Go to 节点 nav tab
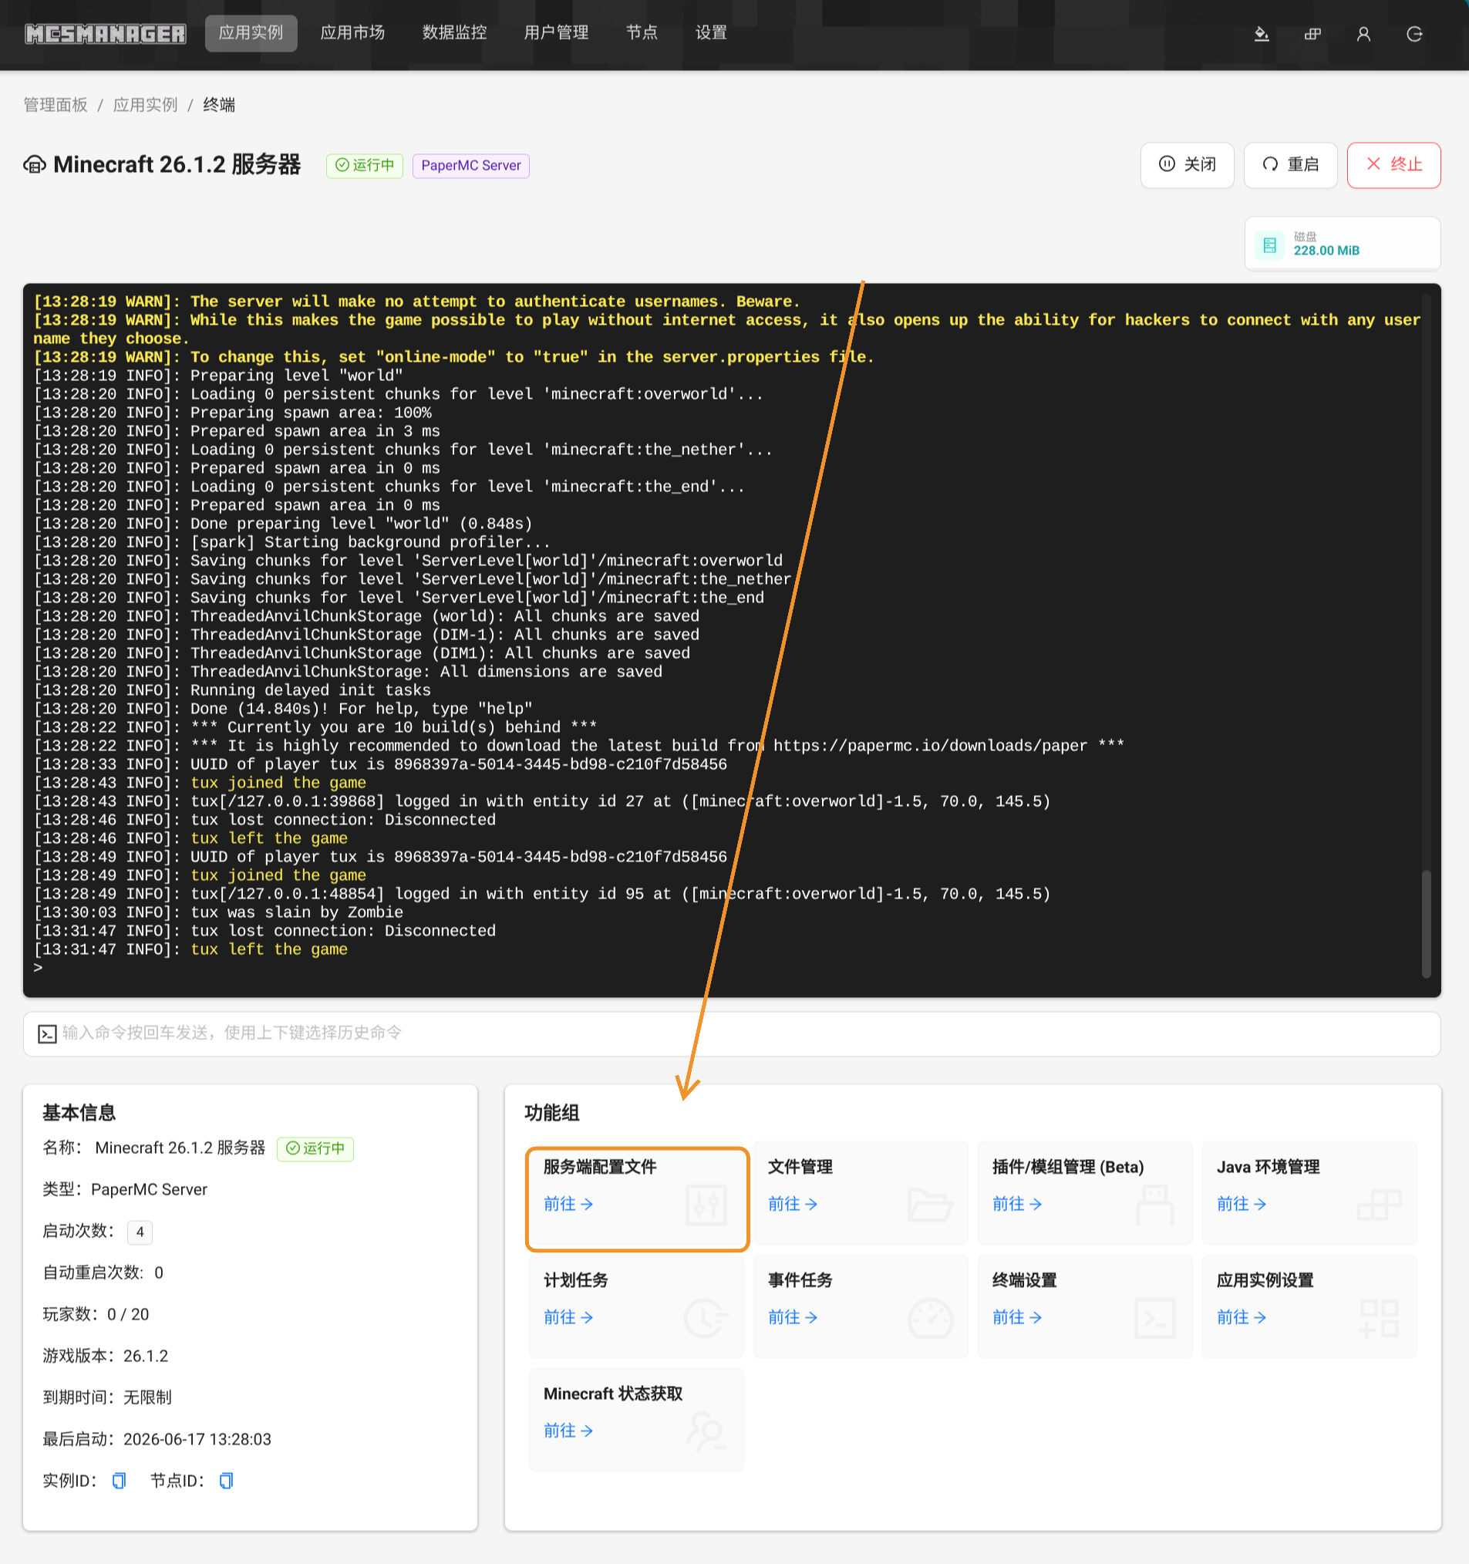This screenshot has height=1564, width=1469. [642, 33]
